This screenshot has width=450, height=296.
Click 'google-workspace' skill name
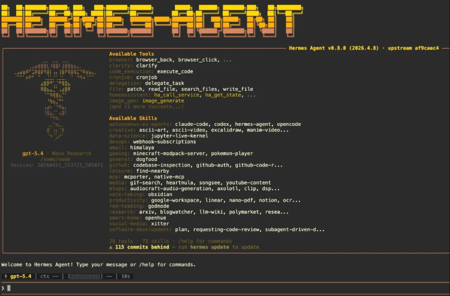[x=175, y=200]
